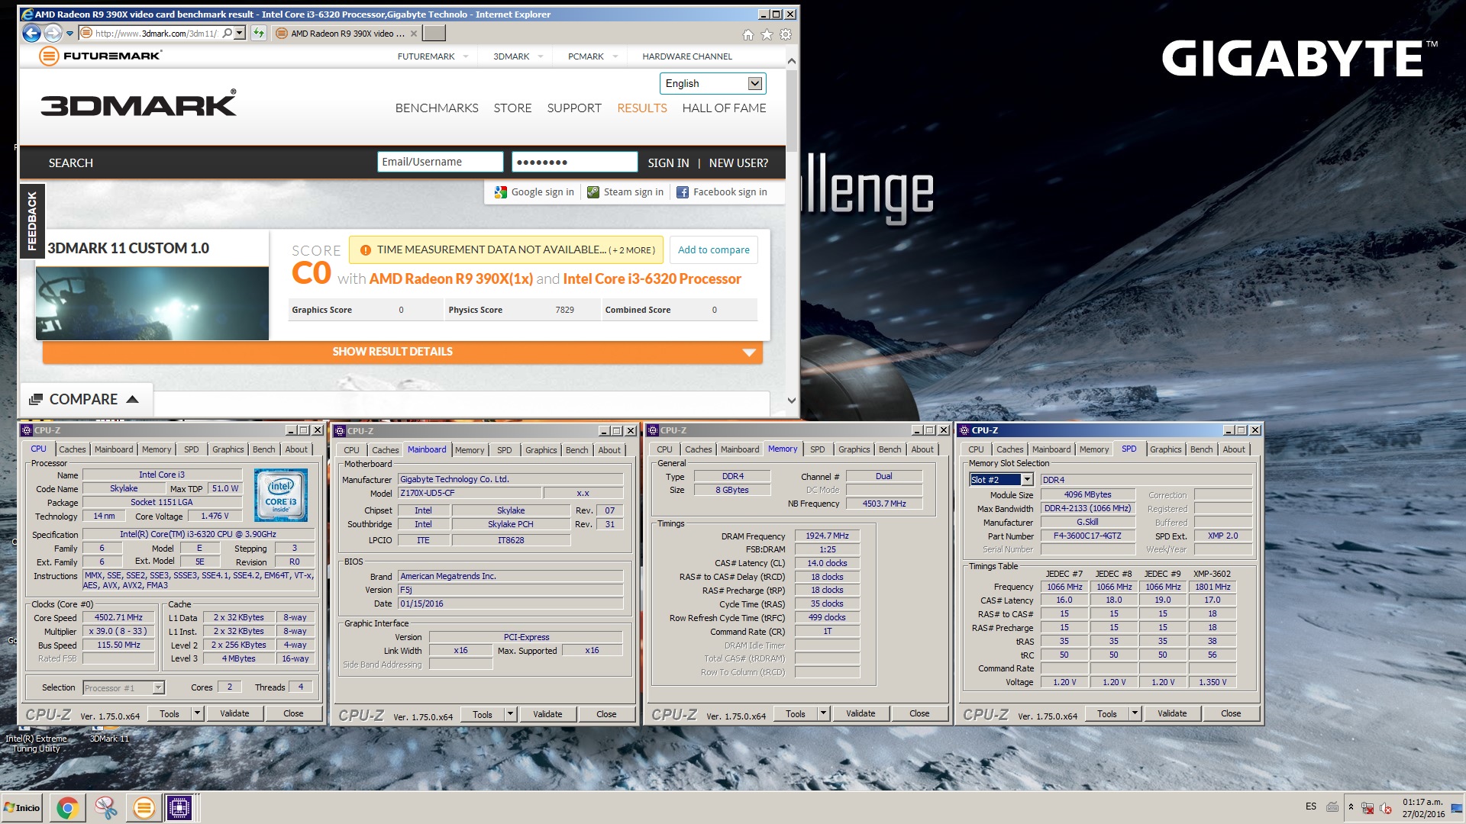
Task: Click Add to compare button
Action: pos(714,249)
